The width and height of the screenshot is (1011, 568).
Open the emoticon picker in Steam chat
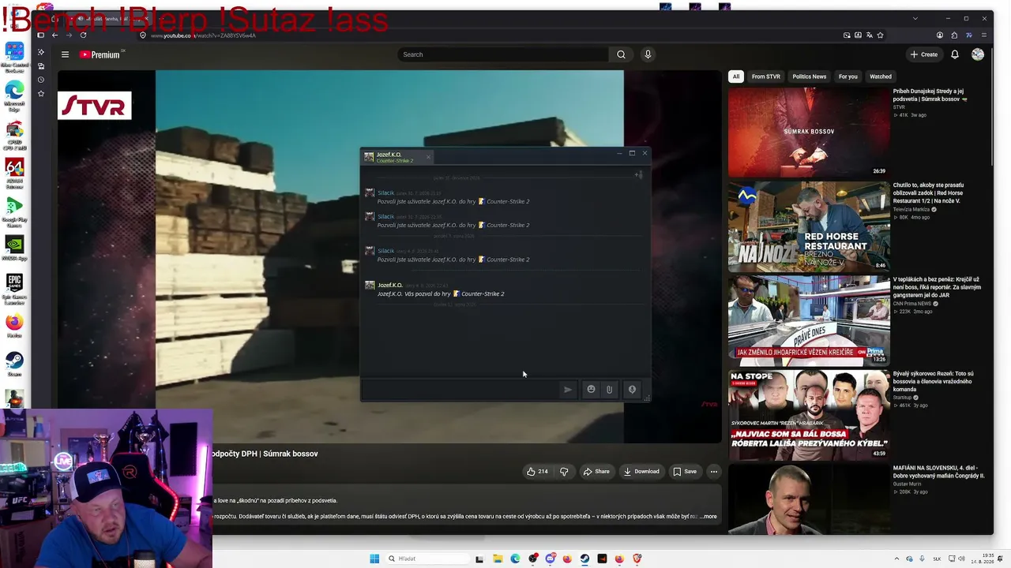tap(591, 390)
